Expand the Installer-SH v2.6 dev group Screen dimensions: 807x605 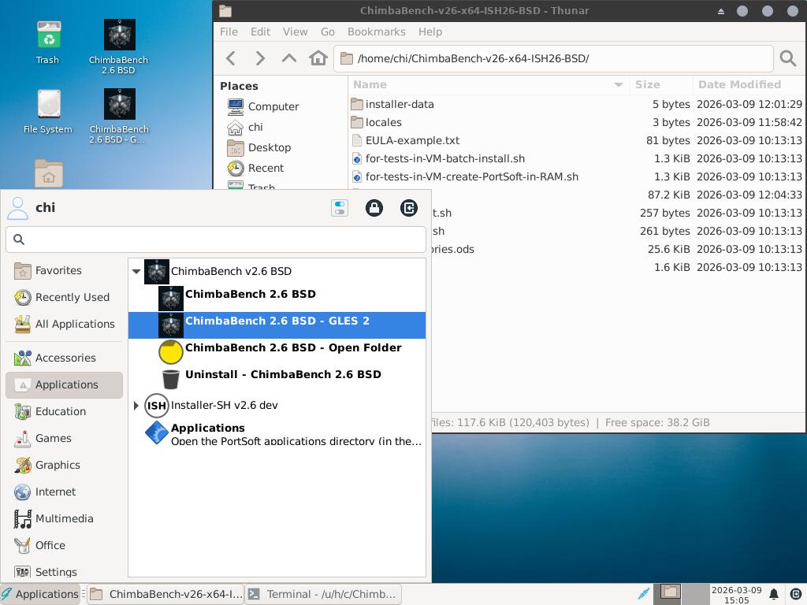[136, 406]
